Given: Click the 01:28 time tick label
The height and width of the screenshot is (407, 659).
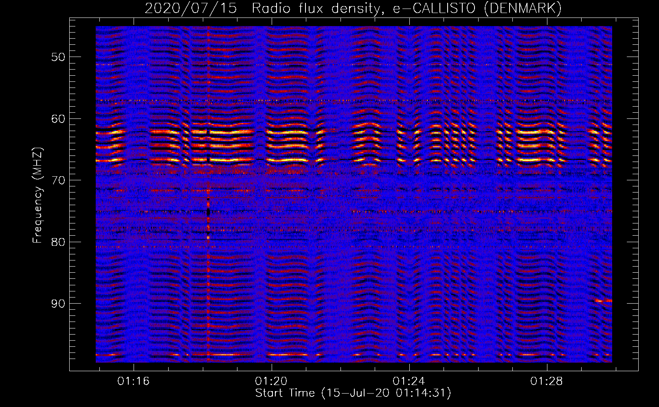Looking at the screenshot, I should click(x=546, y=381).
